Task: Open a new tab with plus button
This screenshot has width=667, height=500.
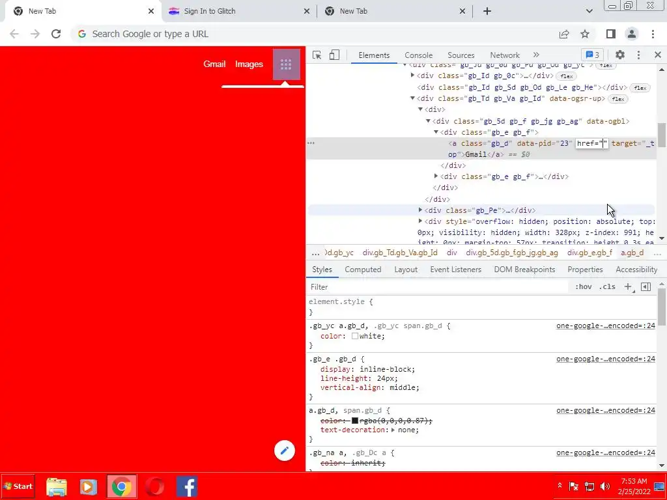Action: pos(487,11)
